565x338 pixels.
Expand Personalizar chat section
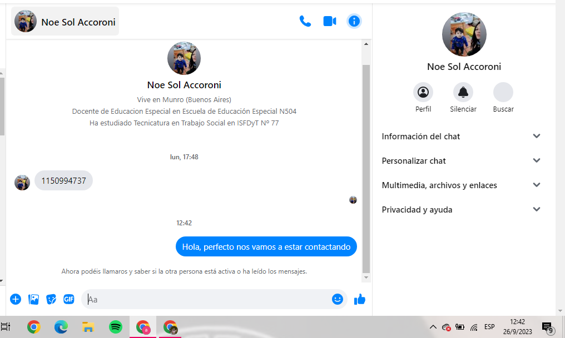(x=461, y=161)
